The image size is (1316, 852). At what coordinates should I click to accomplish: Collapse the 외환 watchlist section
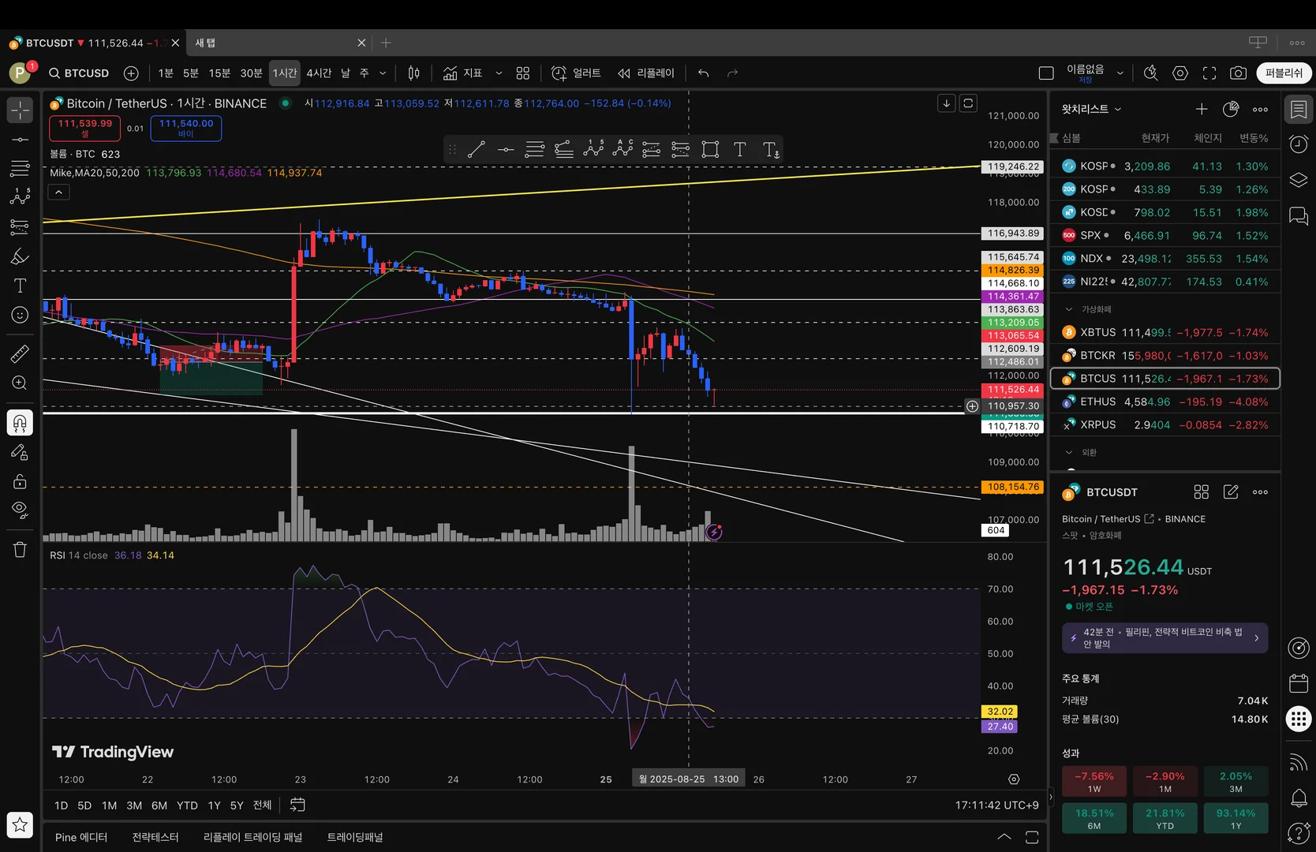1069,452
